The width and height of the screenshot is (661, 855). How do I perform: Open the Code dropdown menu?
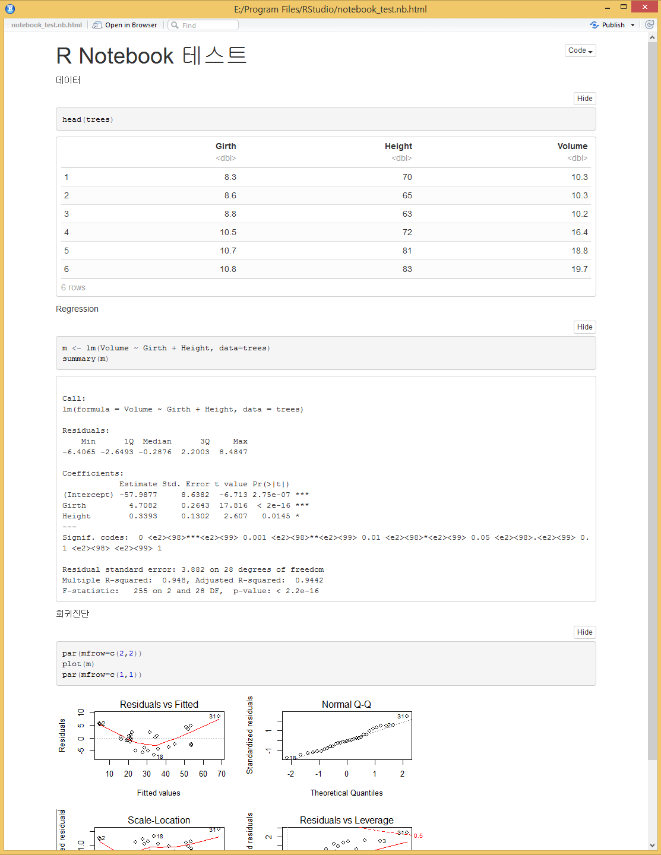(x=580, y=50)
